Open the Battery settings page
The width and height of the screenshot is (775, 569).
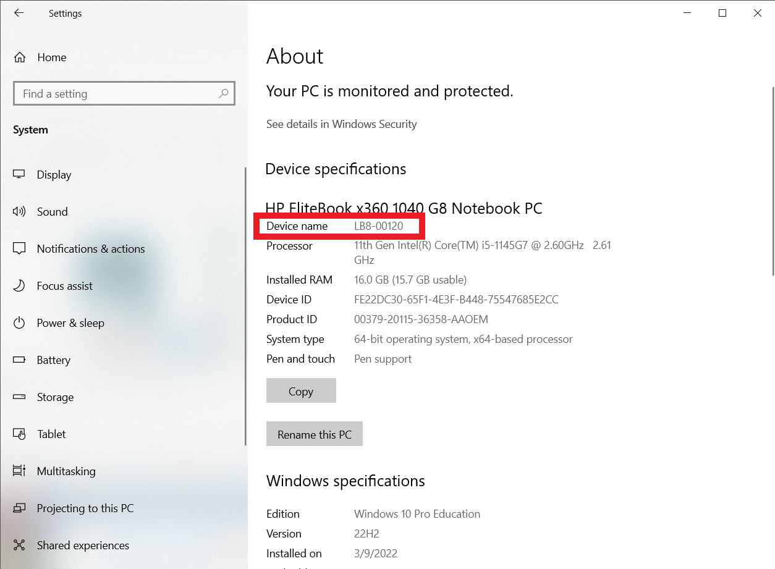coord(54,360)
